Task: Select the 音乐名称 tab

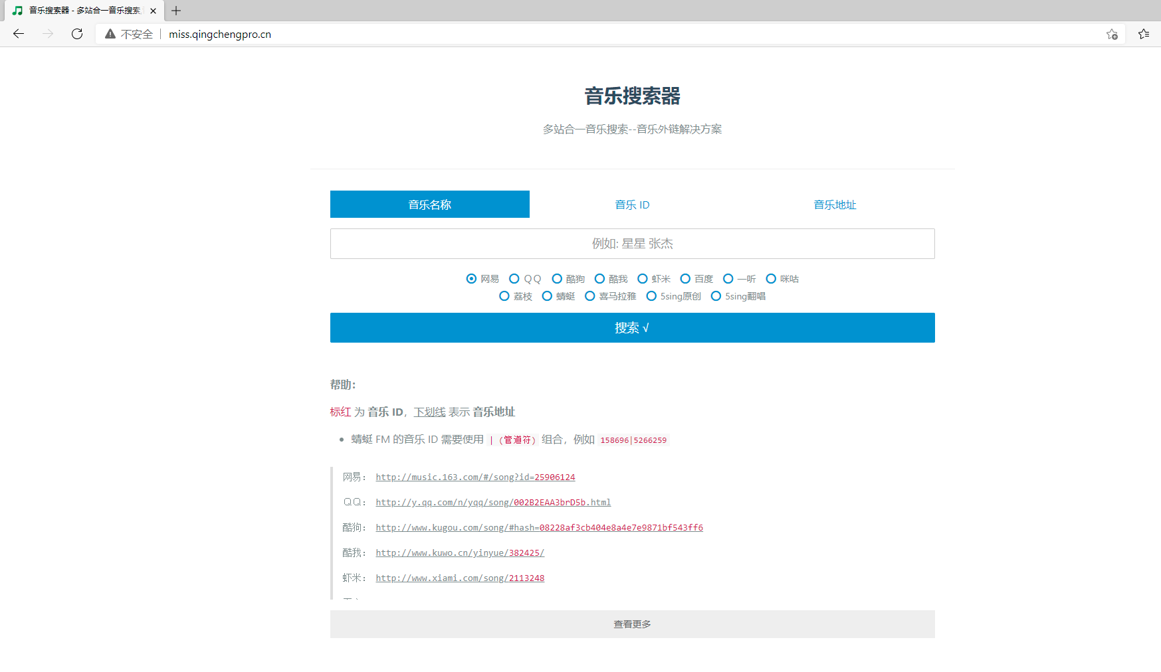Action: [429, 205]
